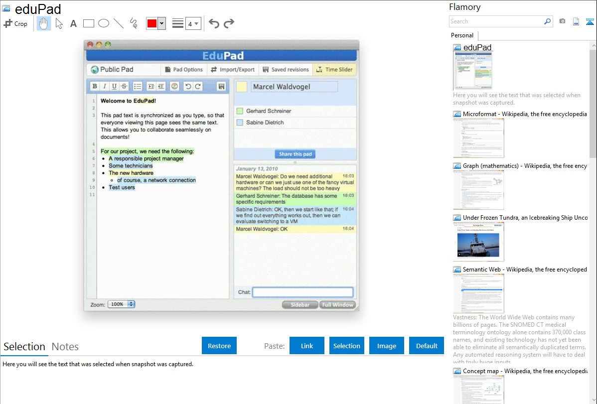
Task: Click outdent icon in EduPad toolbar
Action: click(161, 87)
